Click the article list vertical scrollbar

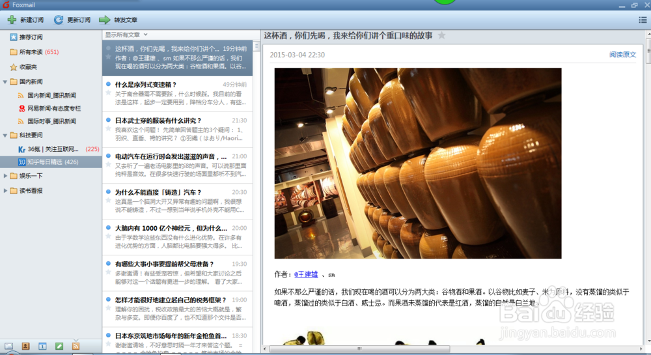(x=256, y=46)
